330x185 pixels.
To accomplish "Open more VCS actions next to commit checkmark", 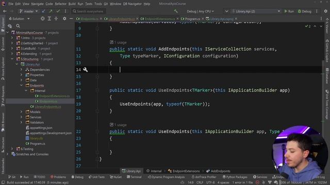I will (x=65, y=11).
